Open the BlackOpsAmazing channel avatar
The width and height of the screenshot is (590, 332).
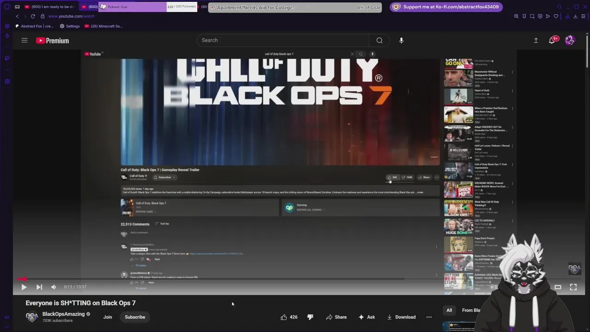[x=32, y=317]
